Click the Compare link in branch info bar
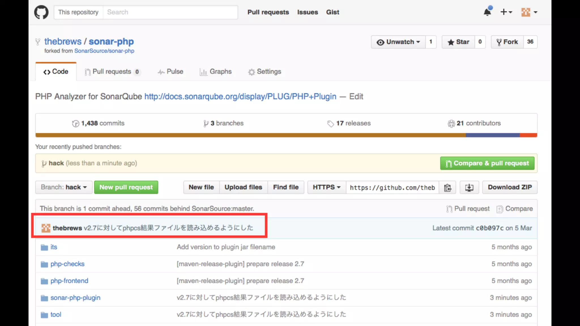 pos(515,209)
